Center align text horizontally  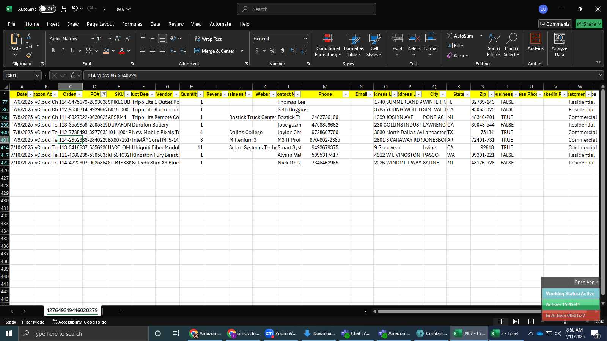tap(153, 51)
